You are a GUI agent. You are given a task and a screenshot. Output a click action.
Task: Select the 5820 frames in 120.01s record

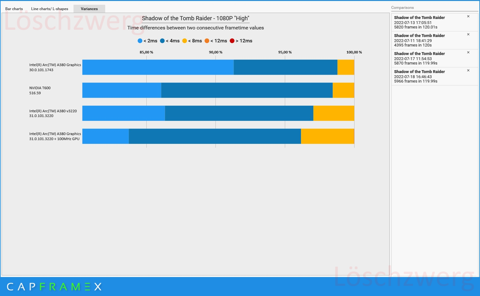[x=435, y=22]
